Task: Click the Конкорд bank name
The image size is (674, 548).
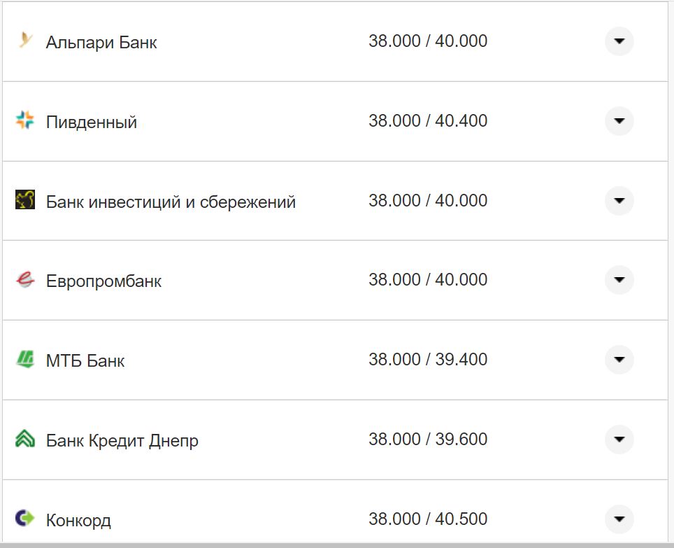Action: (78, 521)
